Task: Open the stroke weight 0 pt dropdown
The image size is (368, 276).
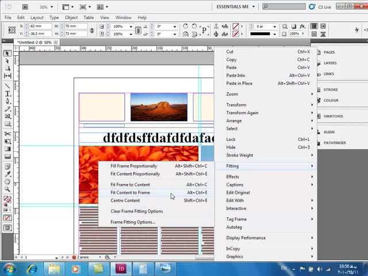Action: click(x=275, y=26)
